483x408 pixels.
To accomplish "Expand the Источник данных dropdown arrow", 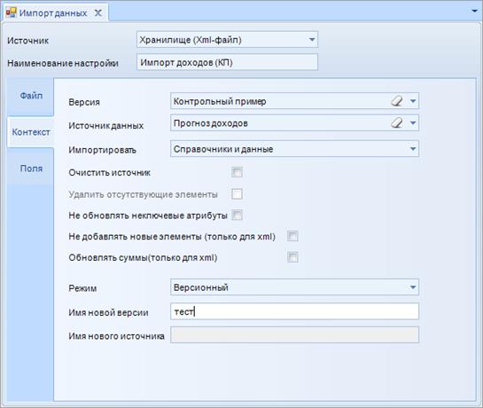I will (x=413, y=122).
